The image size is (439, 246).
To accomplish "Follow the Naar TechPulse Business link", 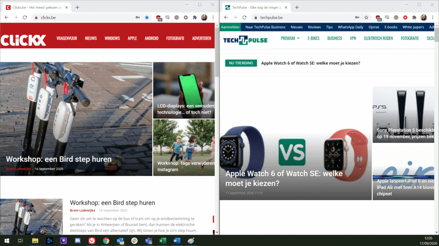I will pyautogui.click(x=265, y=27).
